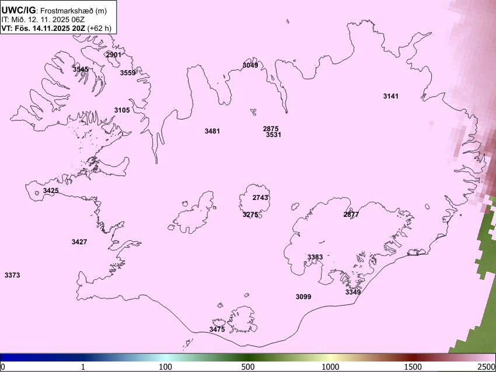The width and height of the screenshot is (496, 372).
Task: Click the value 3475 on the south coast
Action: point(217,329)
